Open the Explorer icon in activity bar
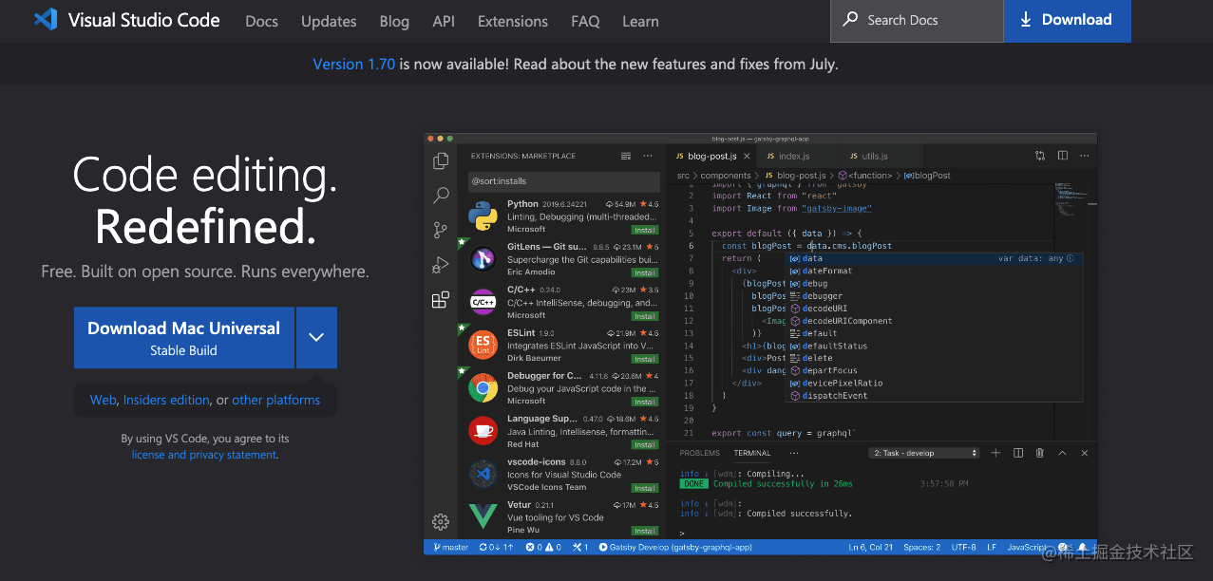The image size is (1213, 581). (441, 161)
